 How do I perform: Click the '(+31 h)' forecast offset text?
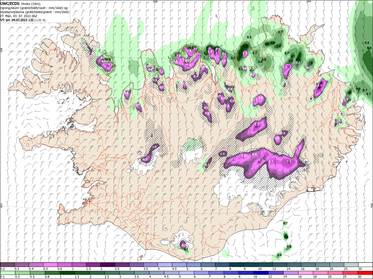click(x=40, y=20)
